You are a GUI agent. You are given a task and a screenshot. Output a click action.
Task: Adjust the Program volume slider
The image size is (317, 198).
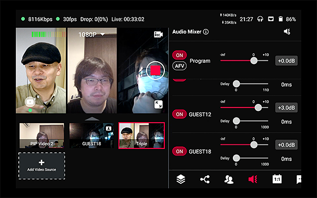pyautogui.click(x=244, y=61)
